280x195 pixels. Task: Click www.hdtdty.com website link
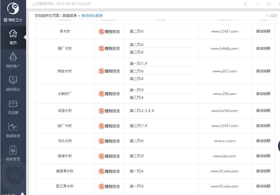225,49
